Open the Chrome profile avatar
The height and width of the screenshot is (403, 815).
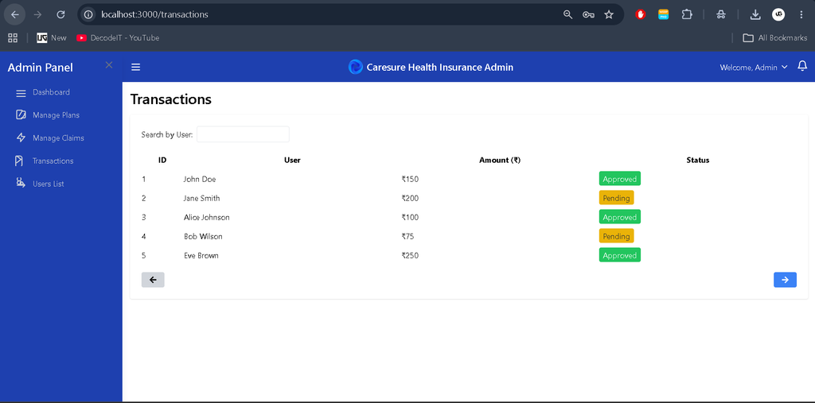[x=778, y=14]
